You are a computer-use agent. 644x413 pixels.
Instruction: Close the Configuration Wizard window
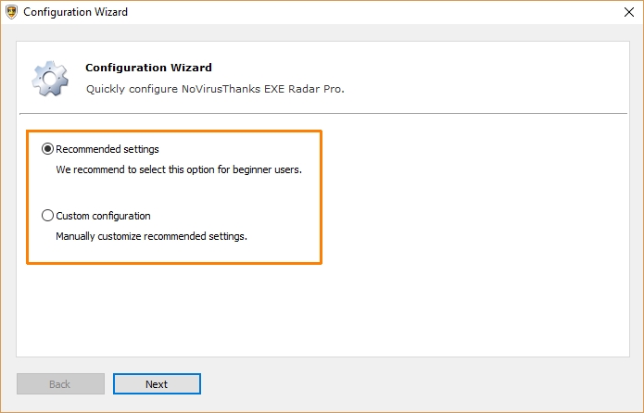(x=622, y=13)
